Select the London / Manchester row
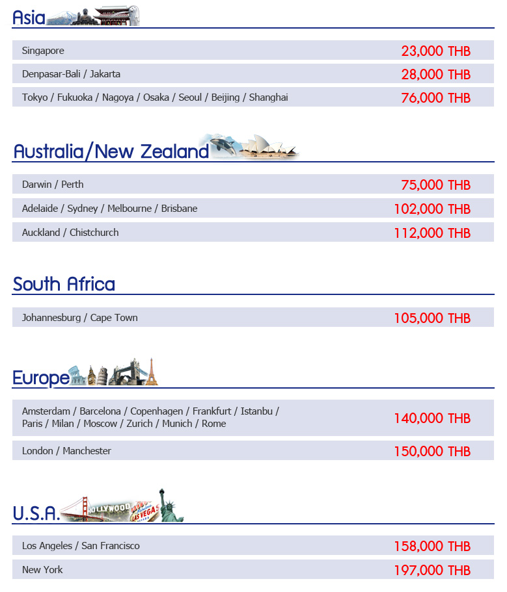Image resolution: width=507 pixels, height=592 pixels. point(253,451)
